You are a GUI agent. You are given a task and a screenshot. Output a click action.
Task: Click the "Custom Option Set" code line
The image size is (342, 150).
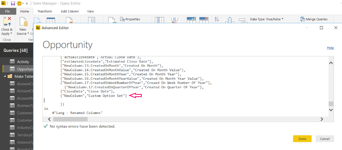[x=93, y=96]
